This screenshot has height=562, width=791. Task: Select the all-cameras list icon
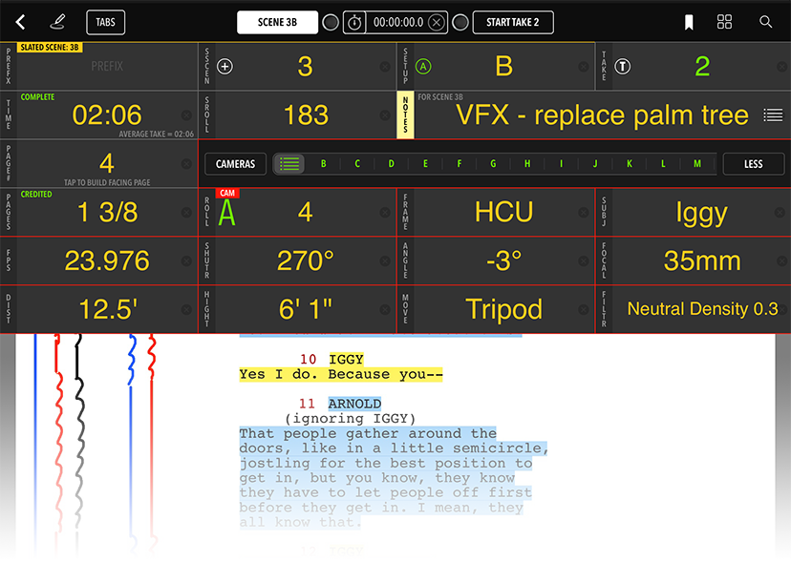pos(289,164)
